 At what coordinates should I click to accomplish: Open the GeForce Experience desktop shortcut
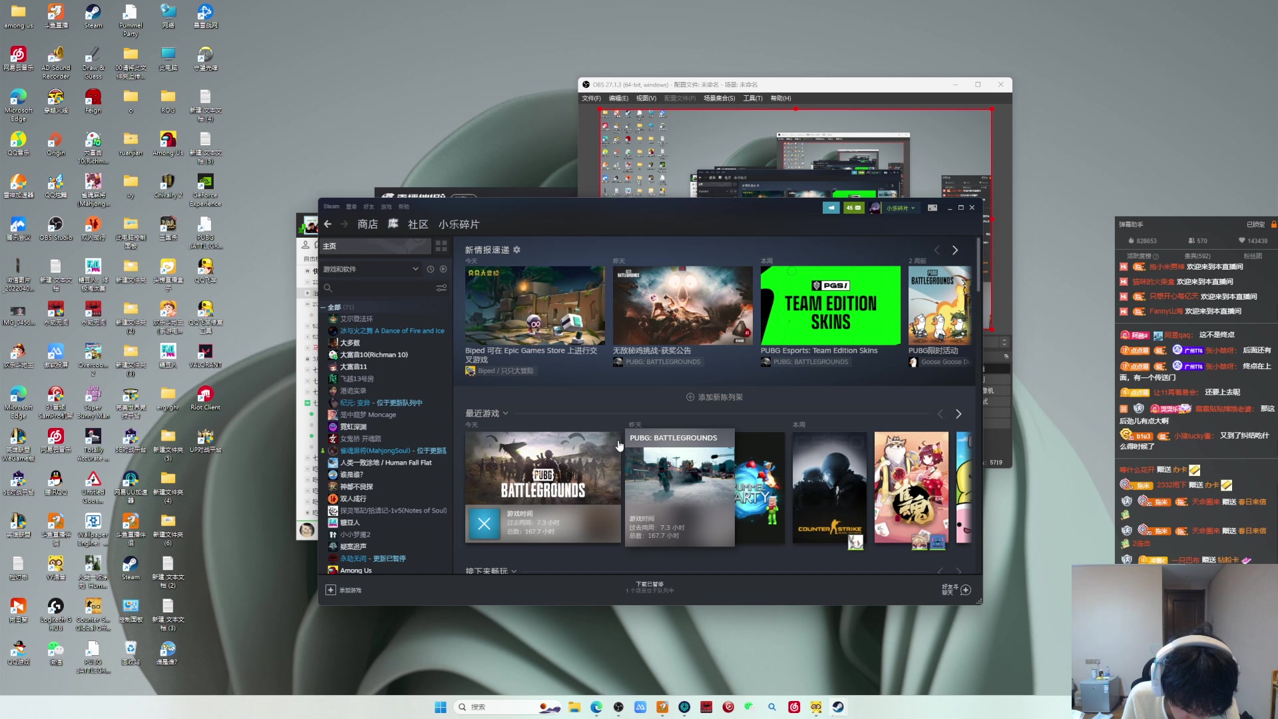pos(205,190)
